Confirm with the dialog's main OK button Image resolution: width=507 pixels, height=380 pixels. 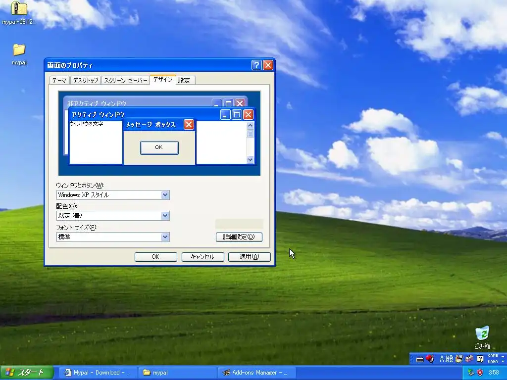(x=155, y=257)
